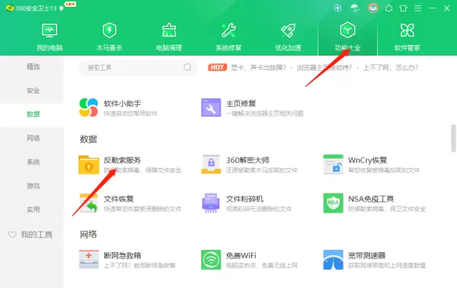Viewport: 457px width, 288px height.
Task: Click the 宽带测速器 title text
Action: pyautogui.click(x=366, y=256)
